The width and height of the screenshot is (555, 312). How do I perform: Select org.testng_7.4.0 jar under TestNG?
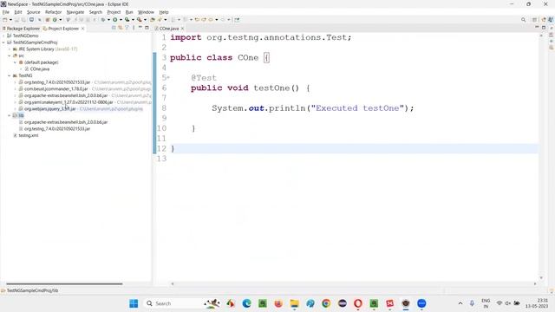(57, 82)
